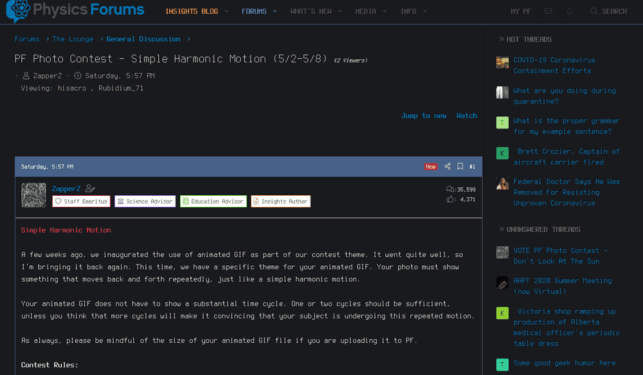Expand the Media dropdown arrow

tap(385, 12)
